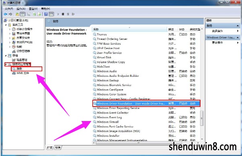The image size is (242, 156).
Task: Click the Stop service square icon
Action: tap(63, 14)
